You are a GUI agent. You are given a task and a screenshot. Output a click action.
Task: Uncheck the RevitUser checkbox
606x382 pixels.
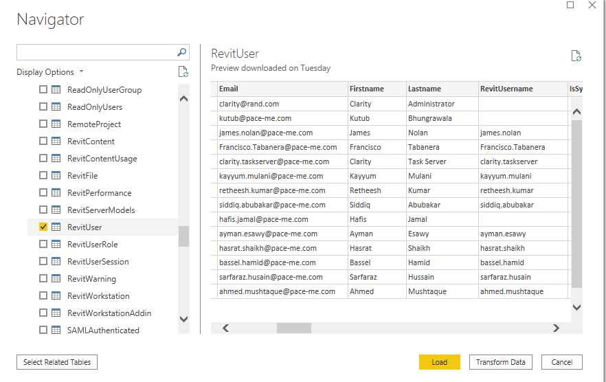(x=43, y=227)
